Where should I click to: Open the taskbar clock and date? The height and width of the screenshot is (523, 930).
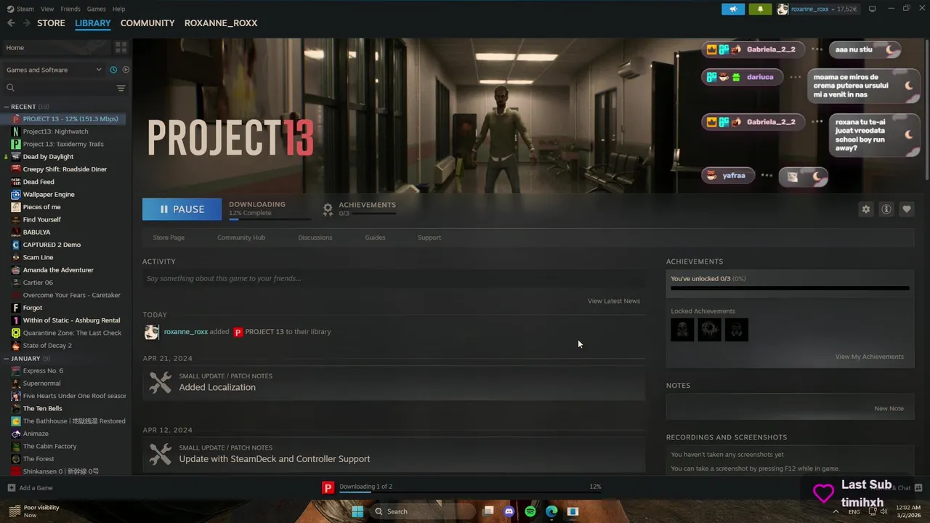click(x=908, y=511)
